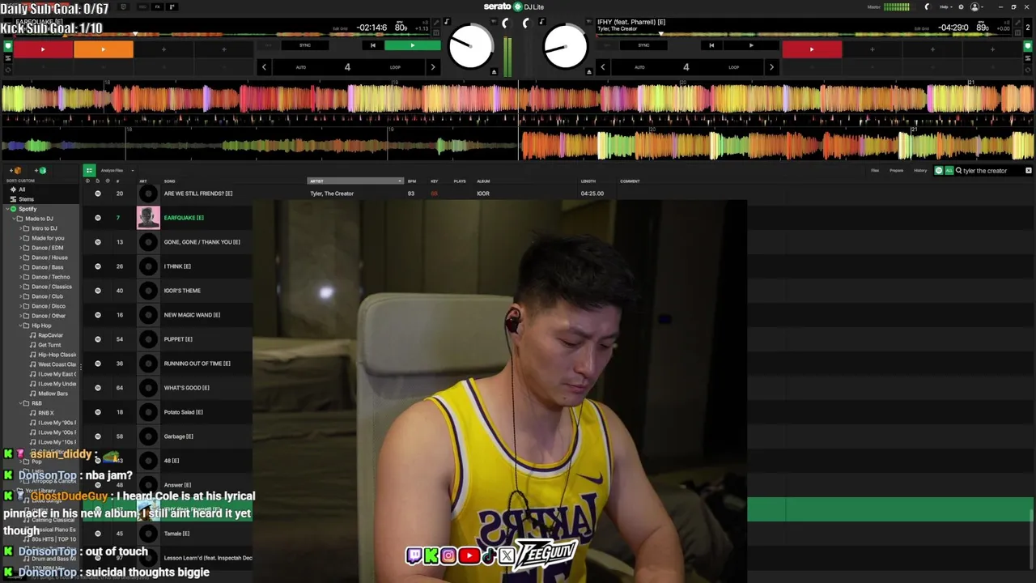Open the FX panel
Viewport: 1036px width, 583px height.
157,7
